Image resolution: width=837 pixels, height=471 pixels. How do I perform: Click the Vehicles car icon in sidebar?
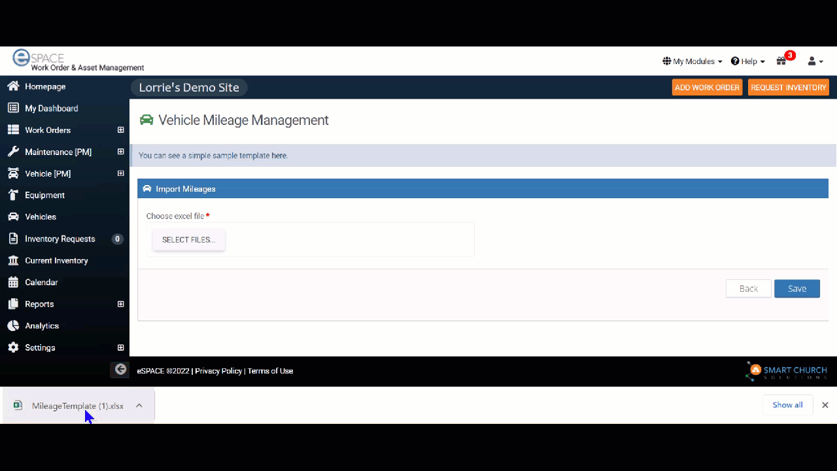(x=13, y=217)
